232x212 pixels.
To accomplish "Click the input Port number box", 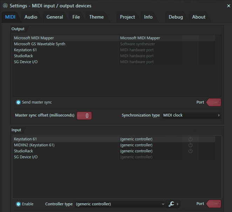I will pos(214,204).
